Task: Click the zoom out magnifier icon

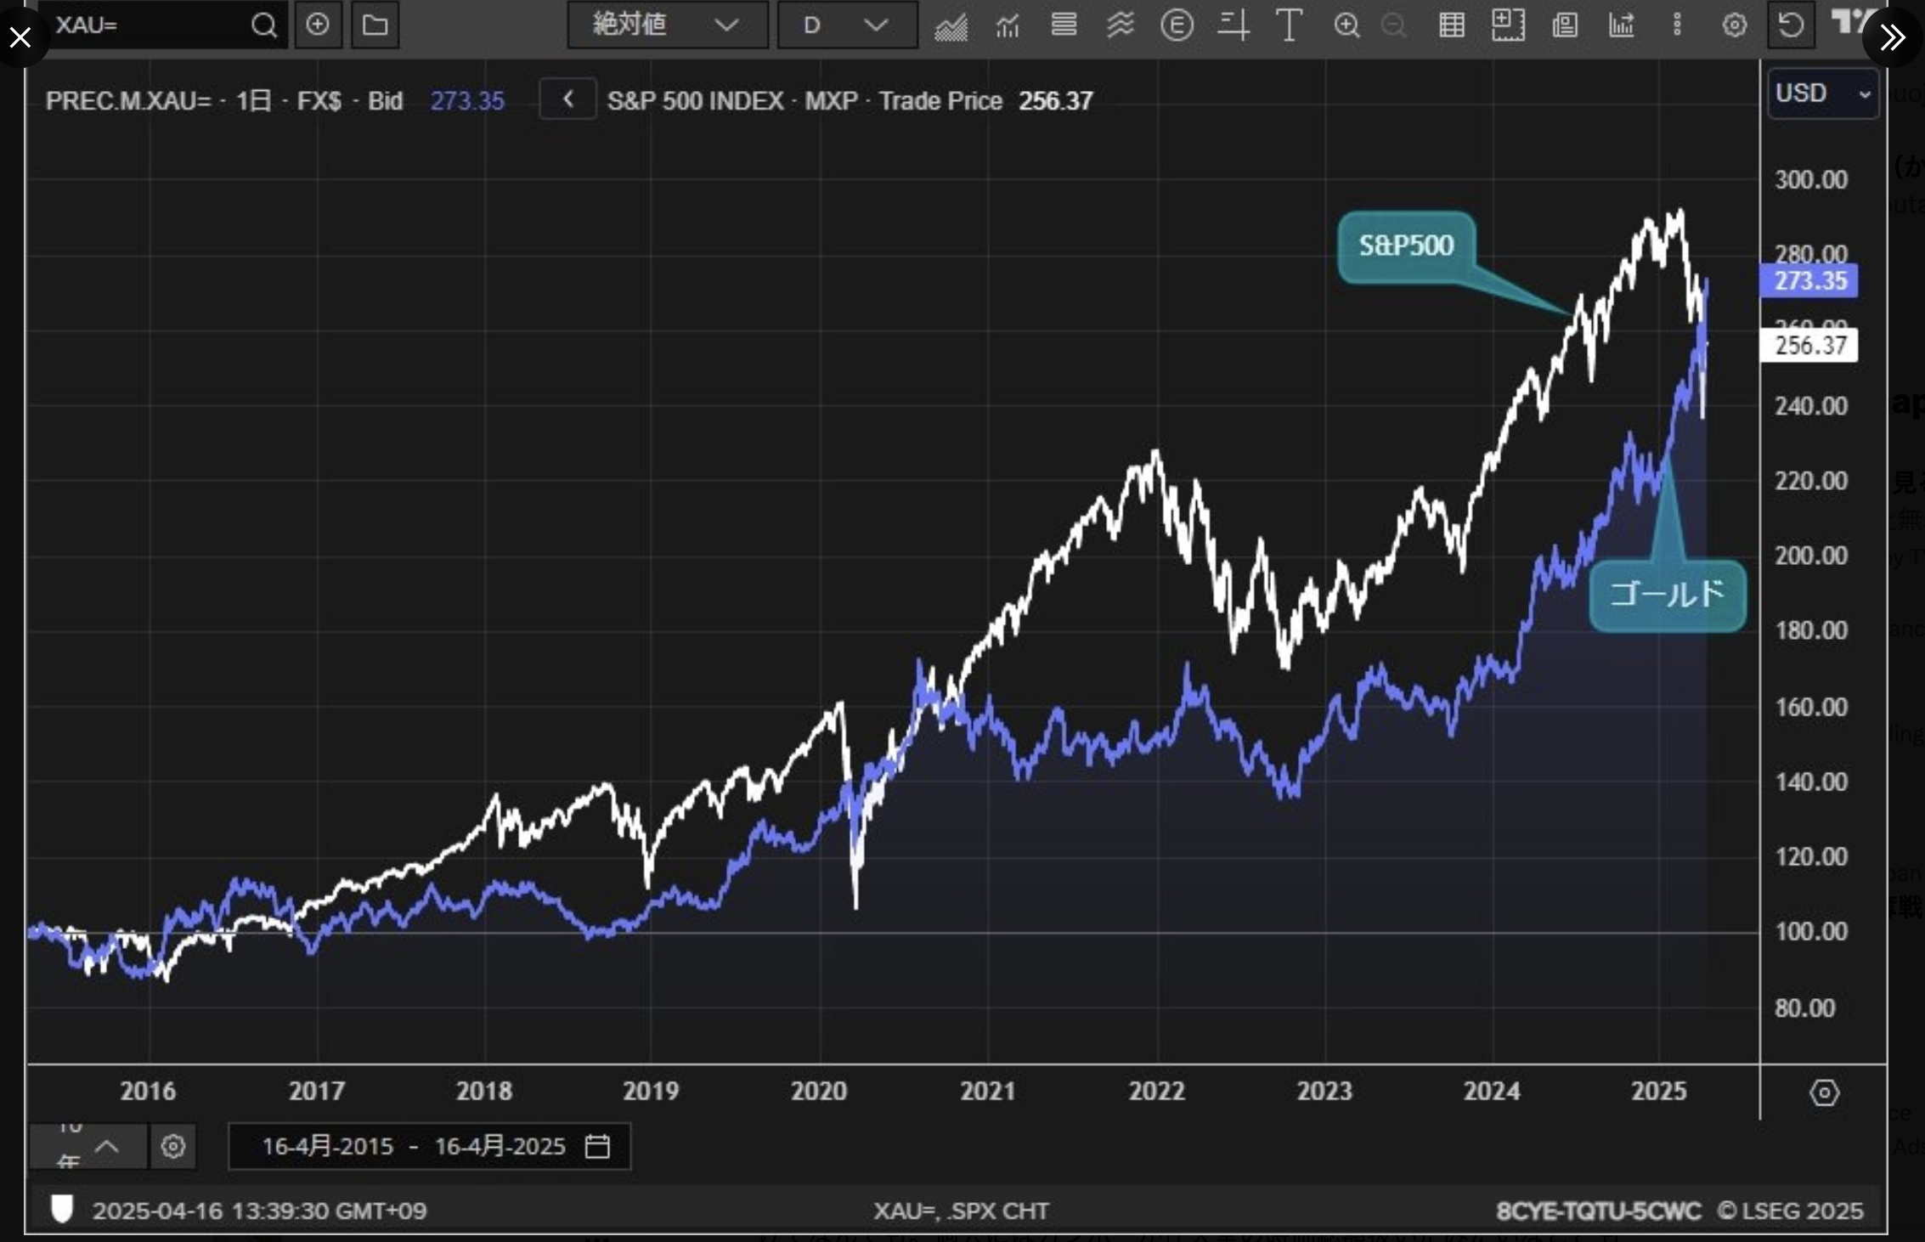Action: (1394, 25)
